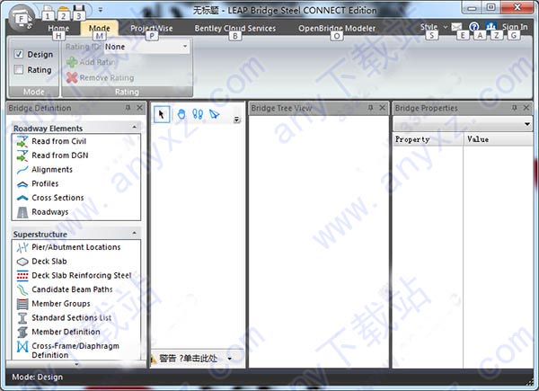Click the red Remove Rating X icon
This screenshot has height=391, width=539.
[72, 77]
